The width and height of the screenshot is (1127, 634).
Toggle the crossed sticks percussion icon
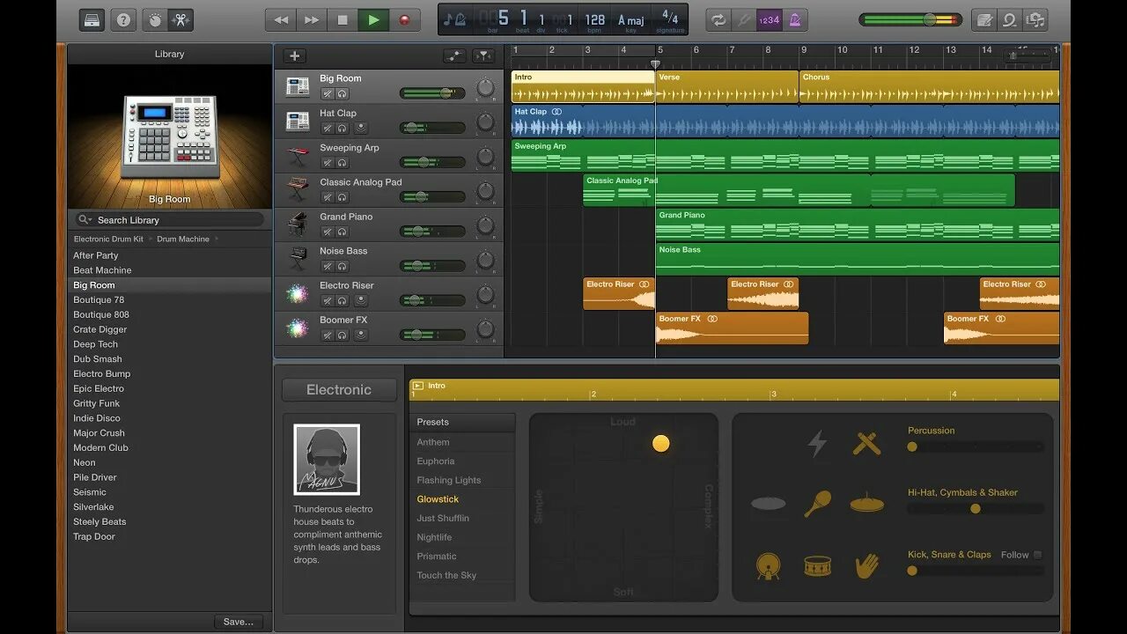tap(867, 443)
